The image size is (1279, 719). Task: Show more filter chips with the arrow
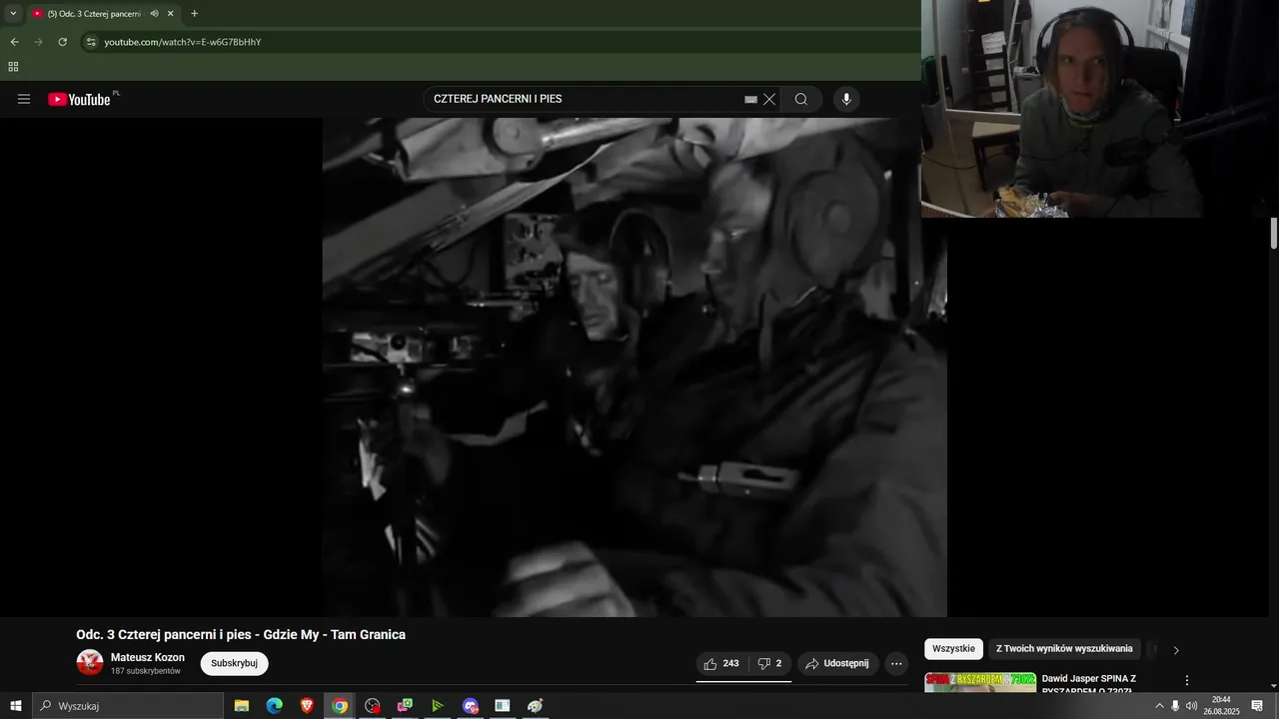(1176, 650)
